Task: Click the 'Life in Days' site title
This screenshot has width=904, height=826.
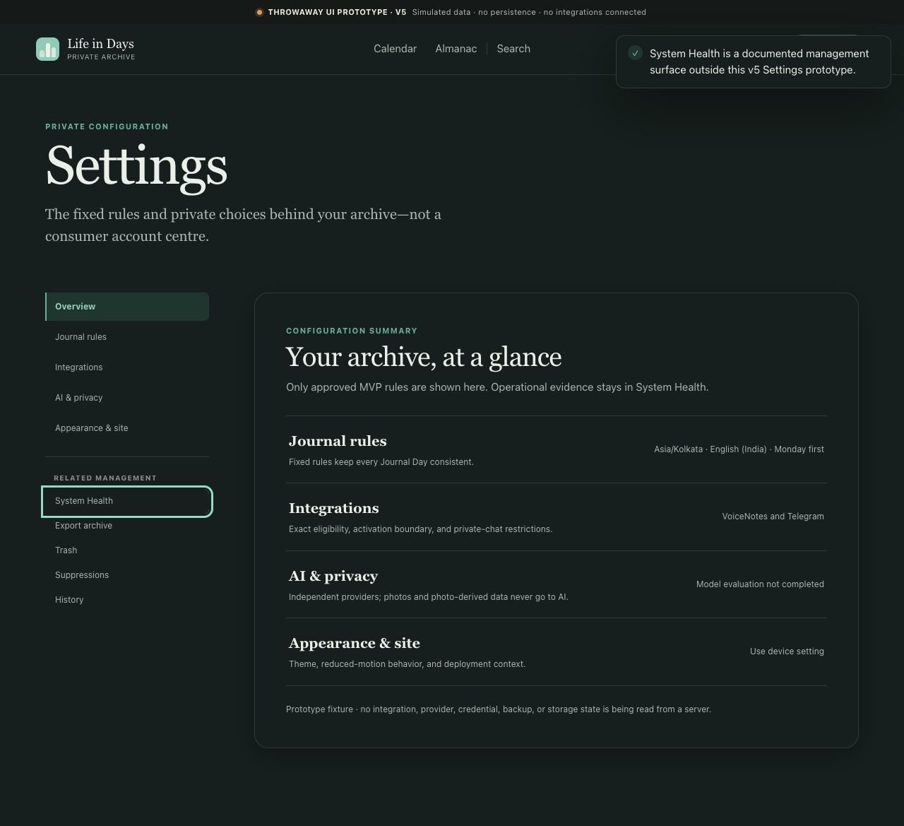Action: (100, 44)
